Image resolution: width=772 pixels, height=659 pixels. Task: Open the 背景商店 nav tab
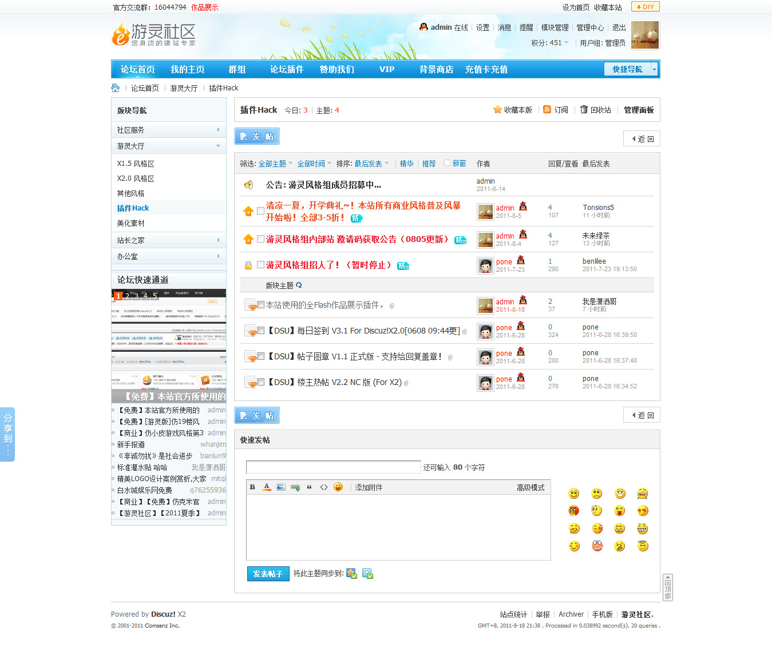[x=437, y=69]
